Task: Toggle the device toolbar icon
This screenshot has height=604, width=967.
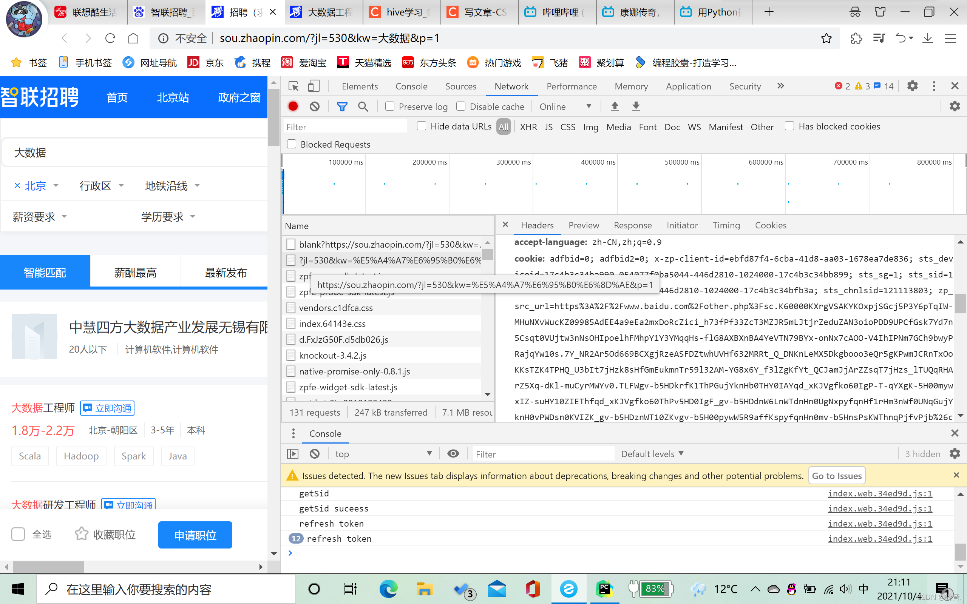Action: (x=314, y=86)
